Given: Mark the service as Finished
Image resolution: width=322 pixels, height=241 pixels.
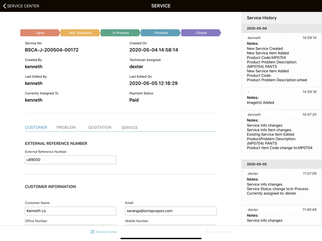Looking at the screenshot, I should (x=161, y=33).
